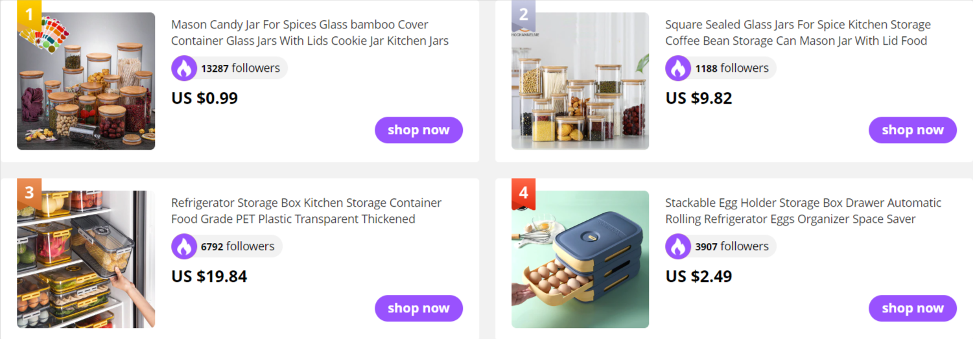Viewport: 973px width, 339px height.
Task: Open Mason Candy Jar product title
Action: click(310, 32)
